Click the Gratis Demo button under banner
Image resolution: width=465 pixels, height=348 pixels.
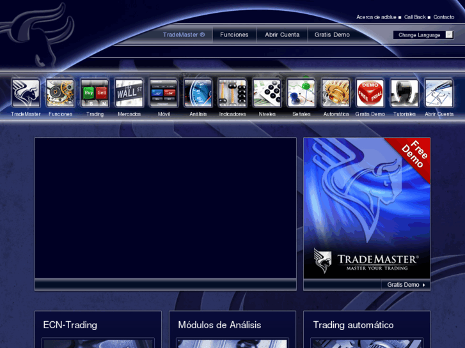pyautogui.click(x=406, y=285)
